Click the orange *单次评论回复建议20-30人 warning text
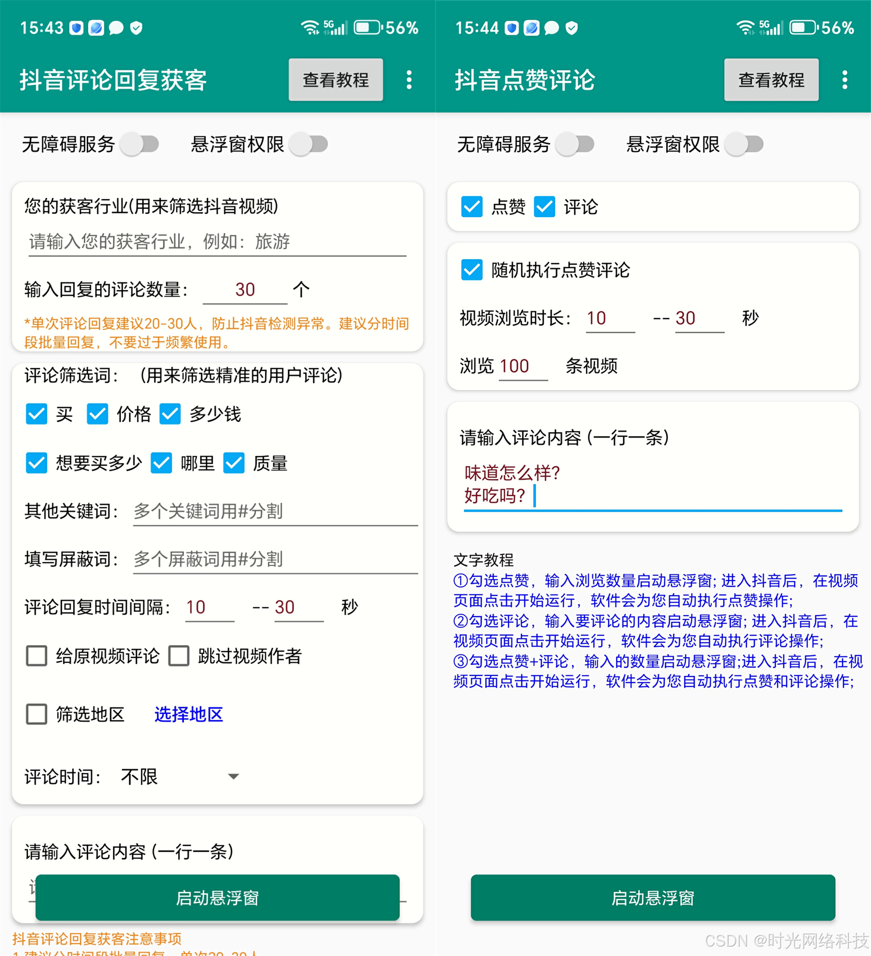This screenshot has width=871, height=956. pyautogui.click(x=217, y=333)
